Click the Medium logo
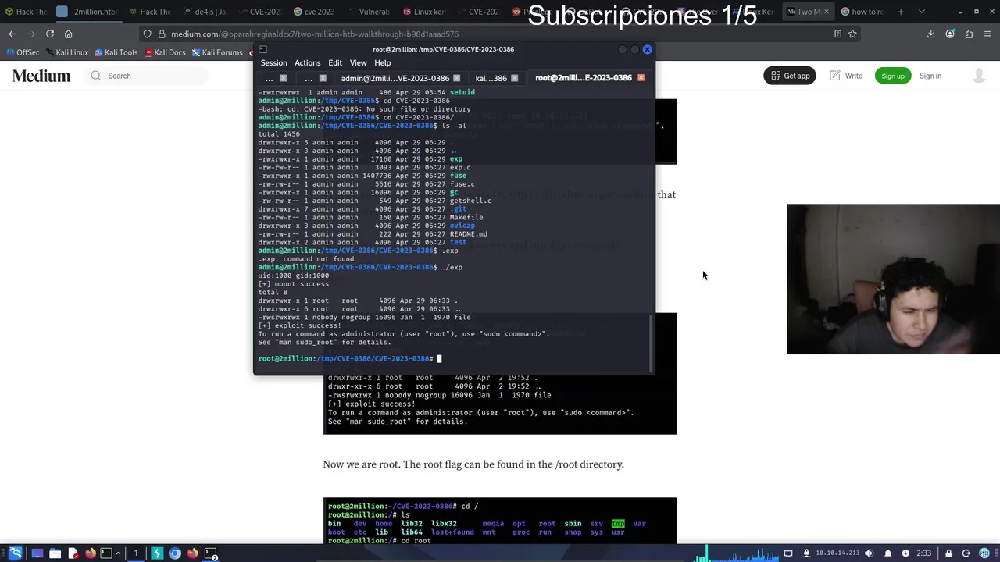 41,76
